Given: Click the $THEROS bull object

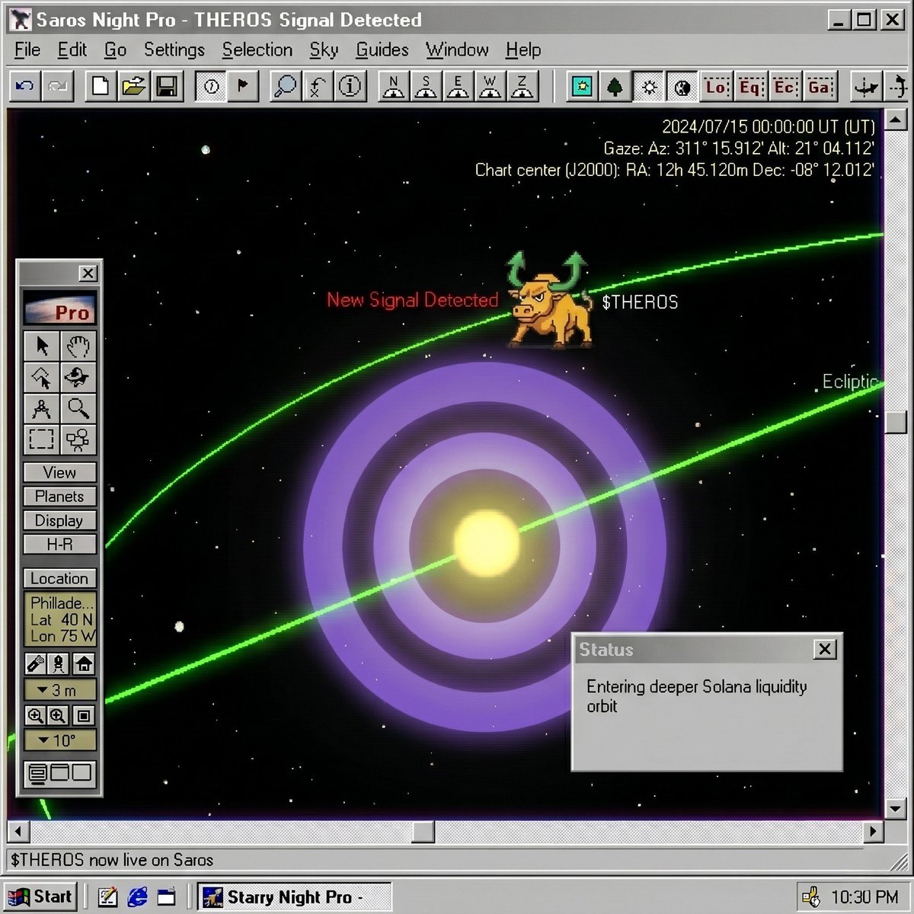Looking at the screenshot, I should [x=551, y=302].
